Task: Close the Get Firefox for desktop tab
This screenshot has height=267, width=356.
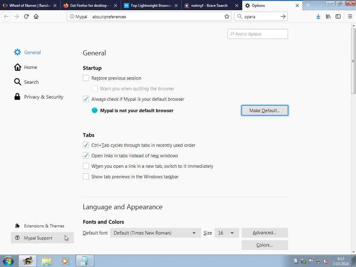Action: click(116, 6)
